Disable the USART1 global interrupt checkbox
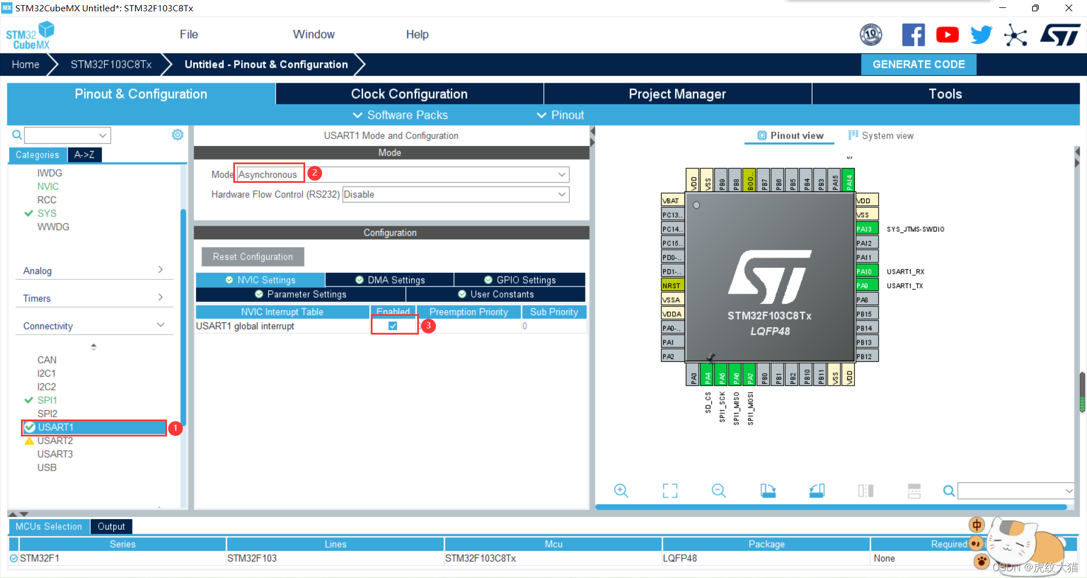The image size is (1087, 578). click(393, 326)
